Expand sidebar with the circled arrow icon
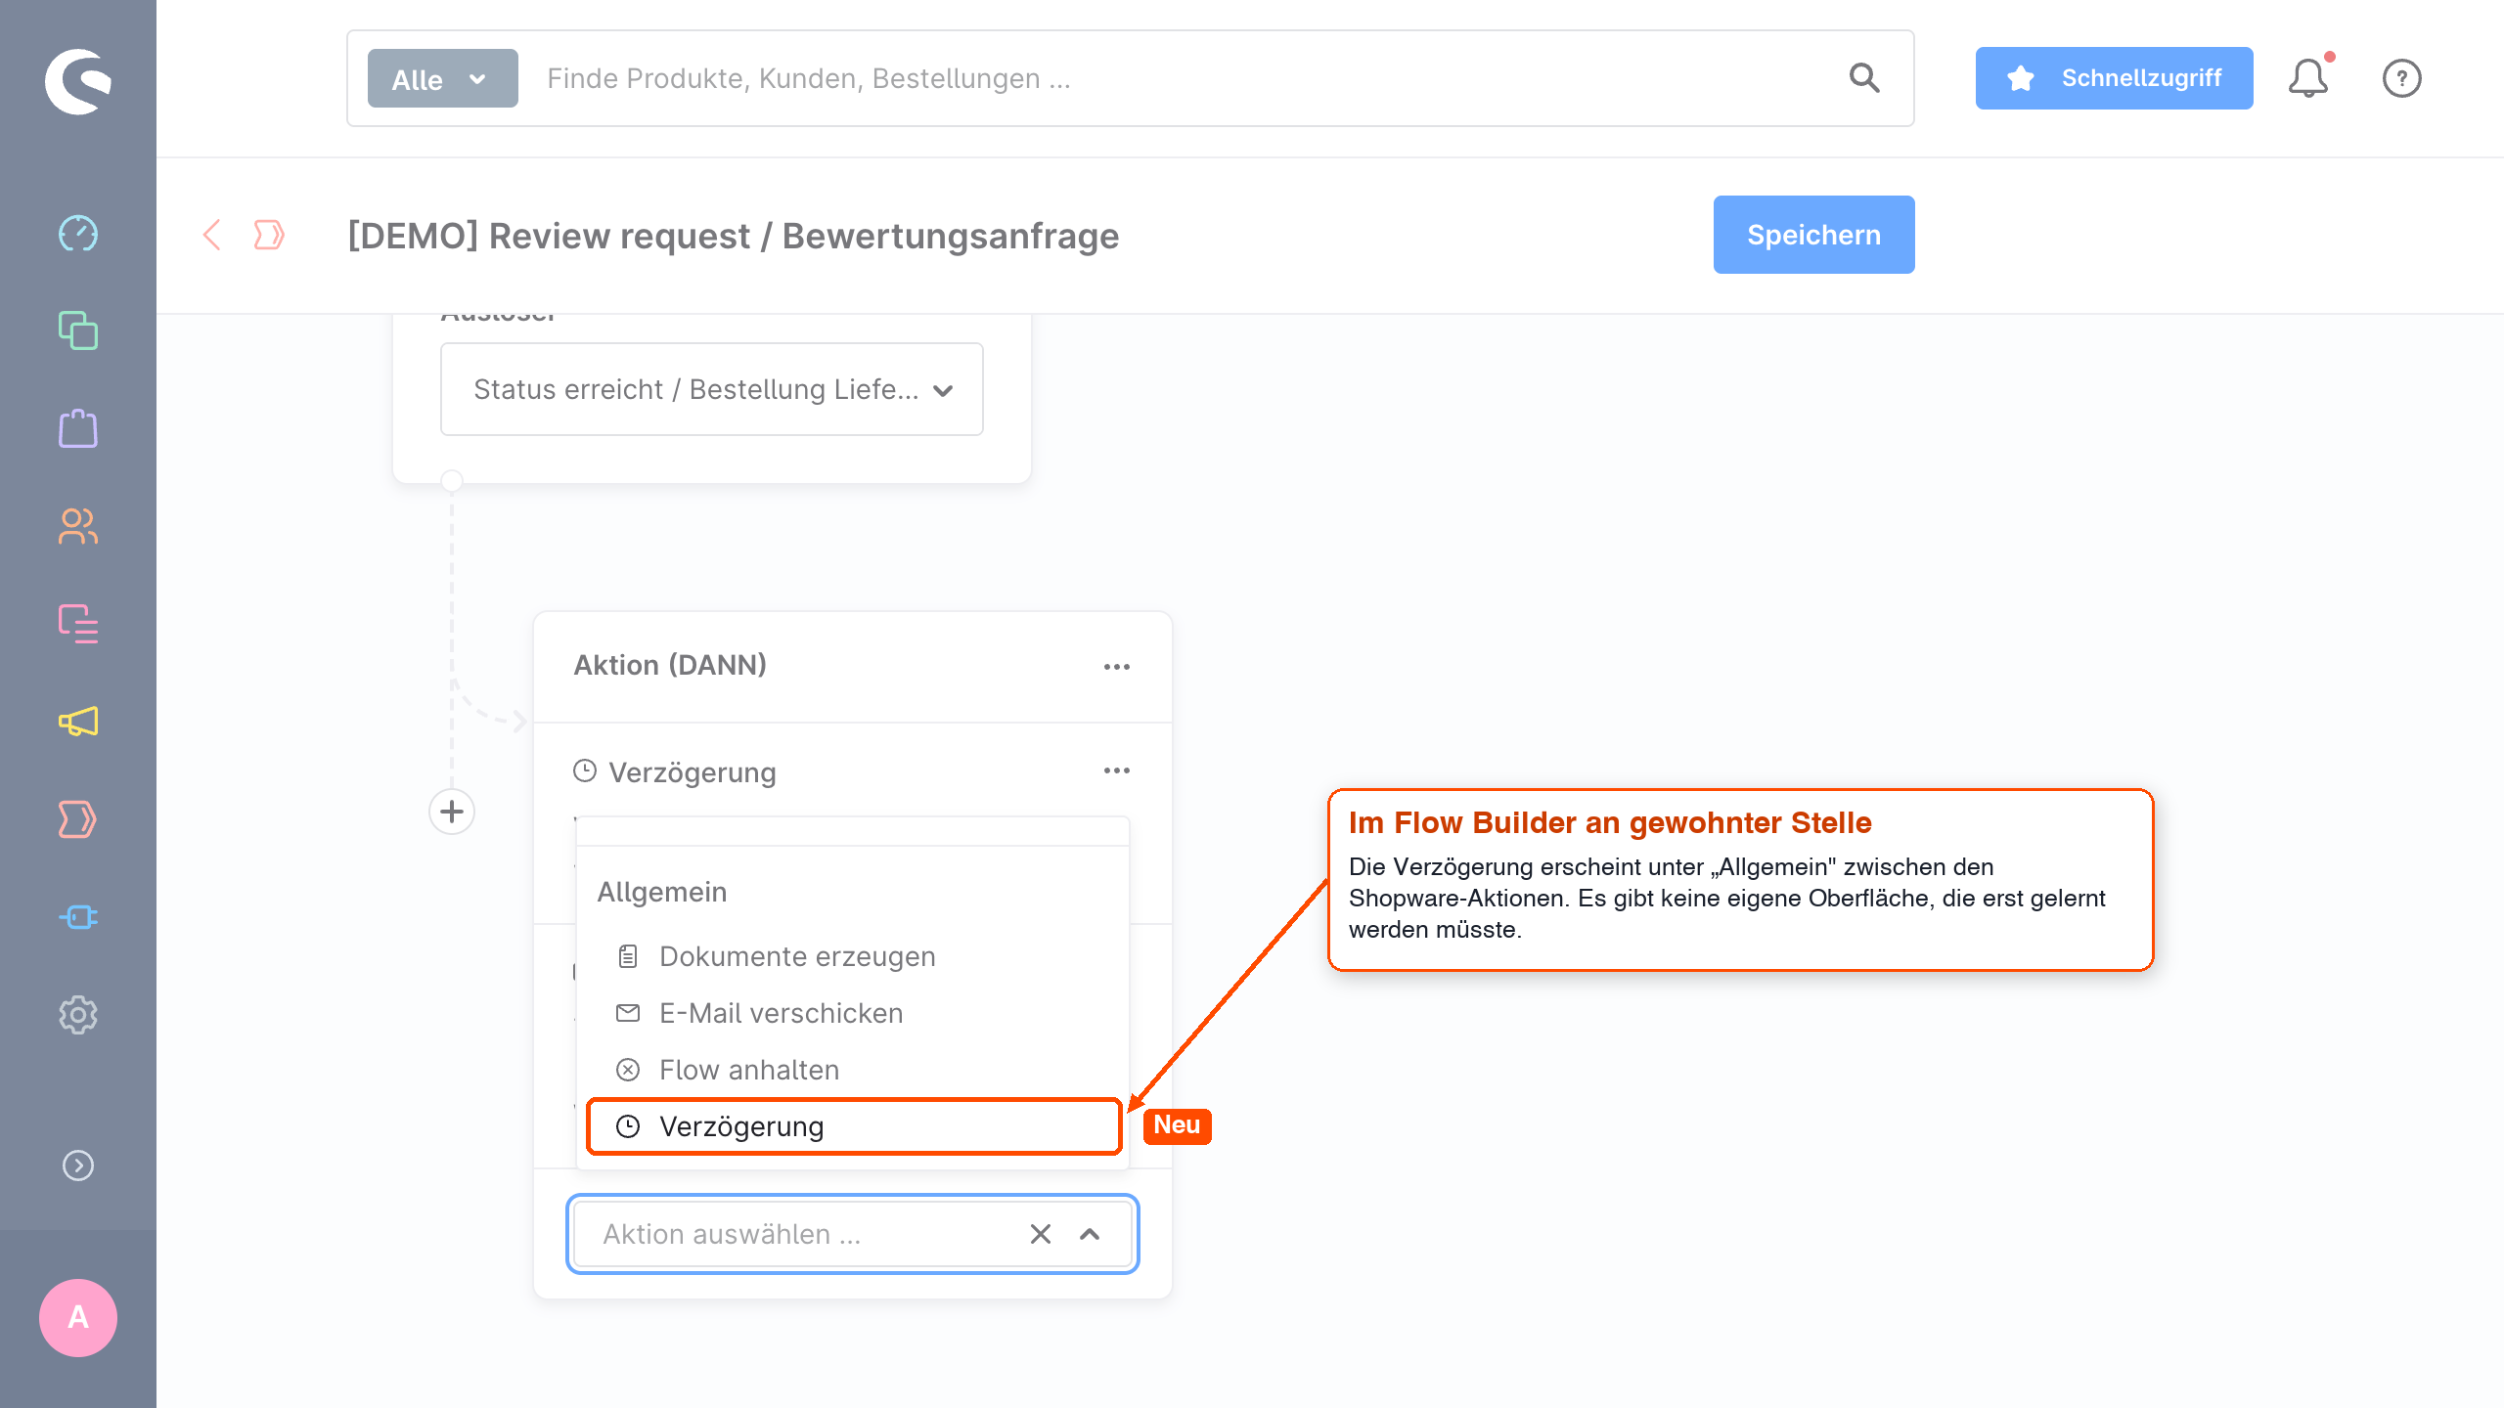 pyautogui.click(x=78, y=1166)
